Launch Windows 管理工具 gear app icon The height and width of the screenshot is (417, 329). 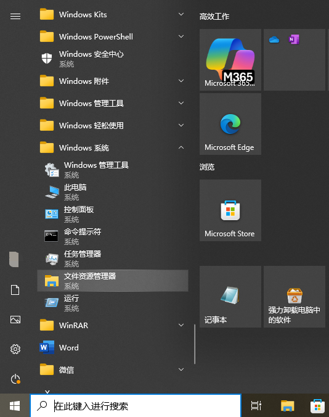click(52, 170)
